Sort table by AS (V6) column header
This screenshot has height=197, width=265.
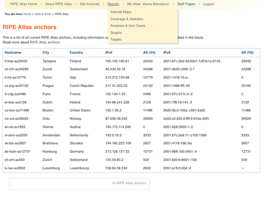[x=247, y=53]
